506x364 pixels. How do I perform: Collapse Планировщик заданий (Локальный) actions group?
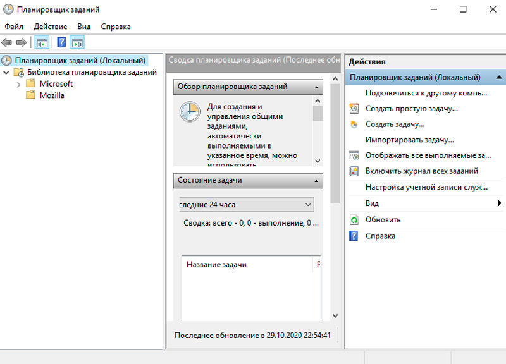498,77
